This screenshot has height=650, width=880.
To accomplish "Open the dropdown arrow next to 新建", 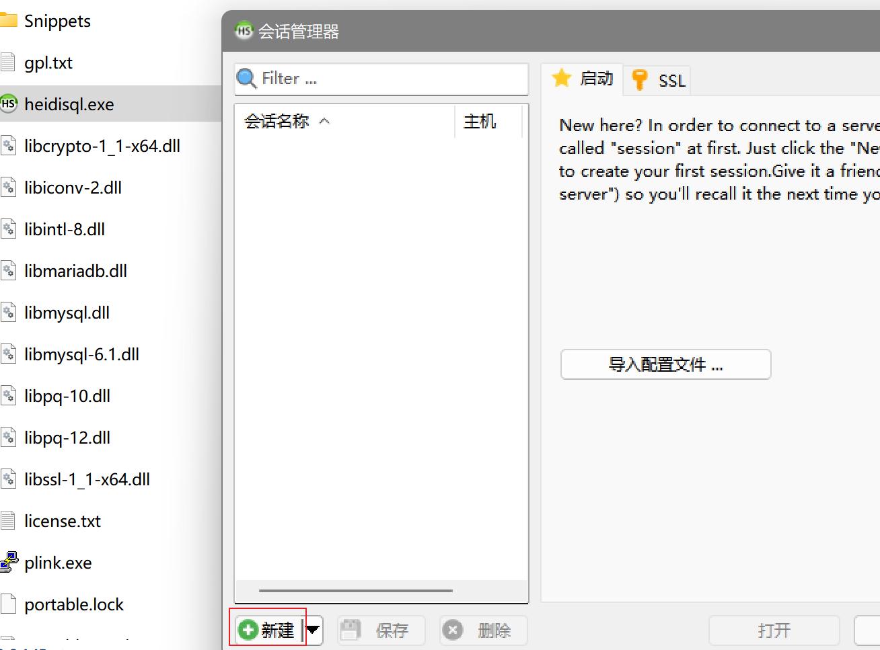I will pyautogui.click(x=312, y=630).
